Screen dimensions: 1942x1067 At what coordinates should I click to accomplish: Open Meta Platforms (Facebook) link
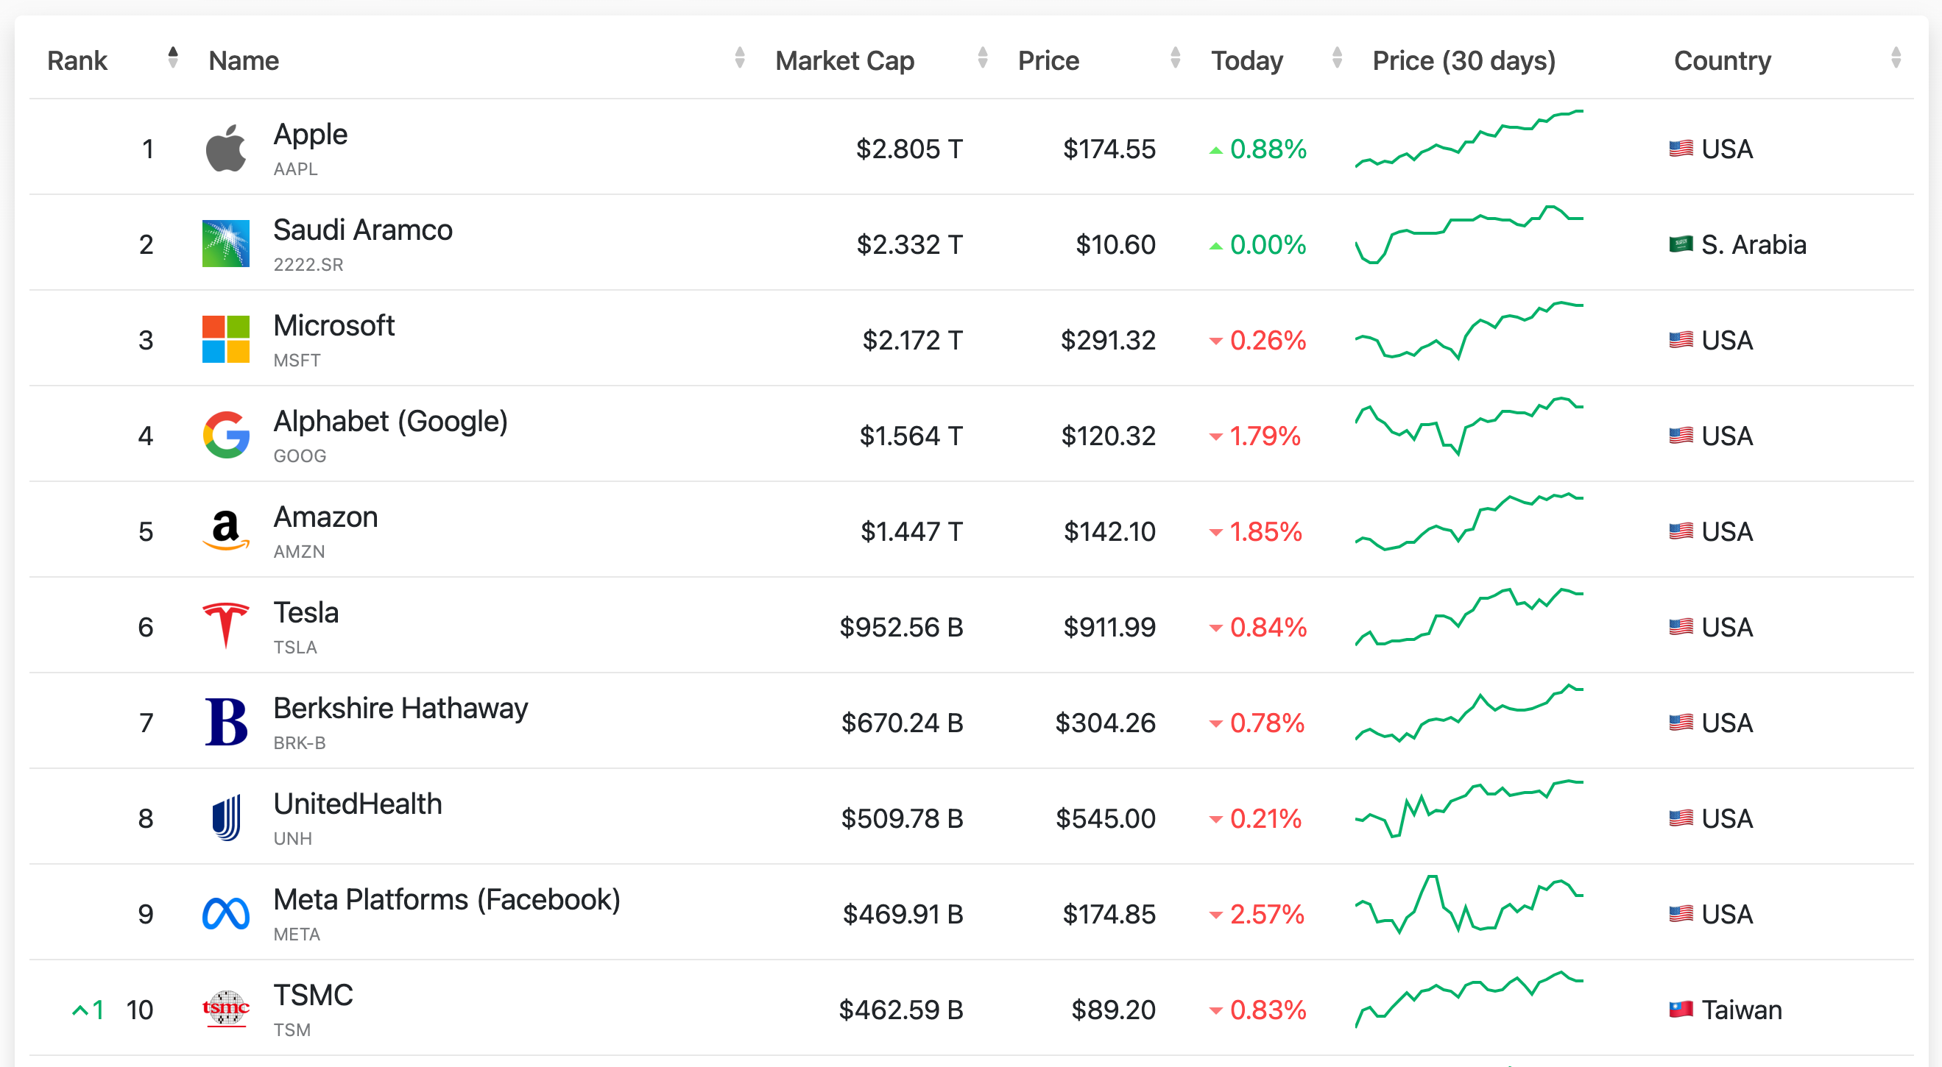point(446,900)
